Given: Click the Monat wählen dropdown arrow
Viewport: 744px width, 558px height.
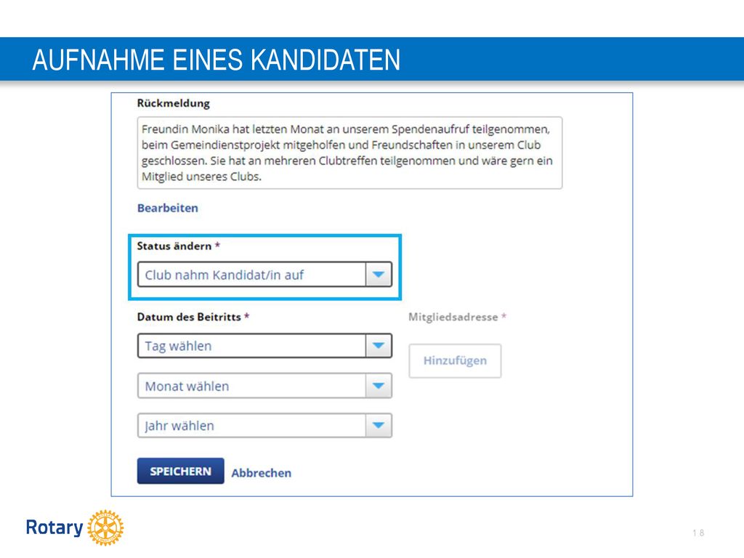Looking at the screenshot, I should (x=378, y=386).
